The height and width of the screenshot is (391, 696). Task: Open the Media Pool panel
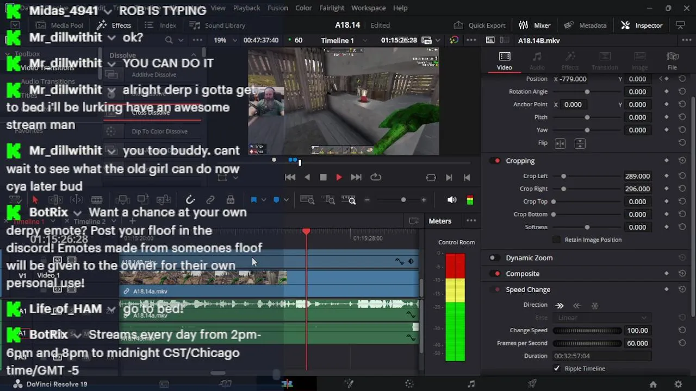(59, 25)
